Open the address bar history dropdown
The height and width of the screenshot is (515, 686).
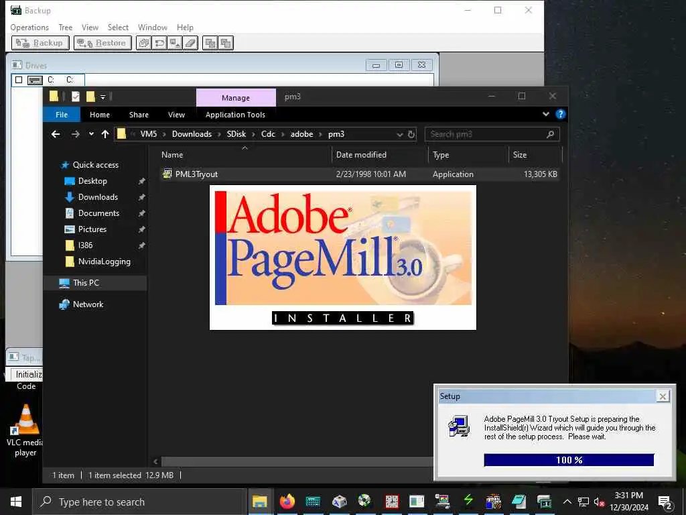coord(399,134)
